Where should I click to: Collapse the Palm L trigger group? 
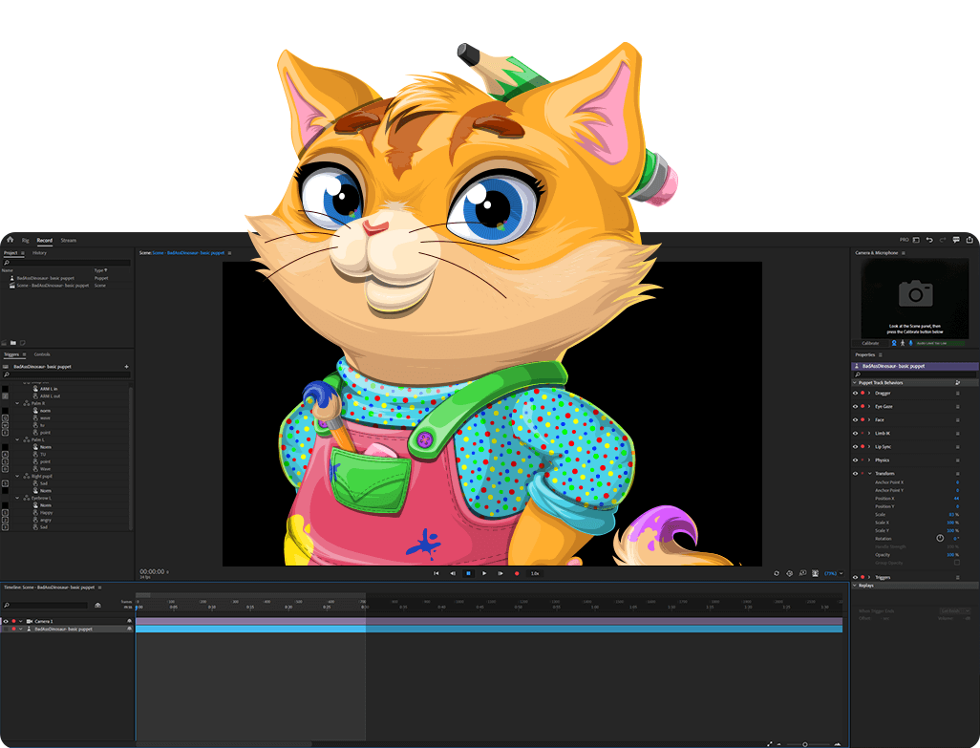[x=18, y=439]
